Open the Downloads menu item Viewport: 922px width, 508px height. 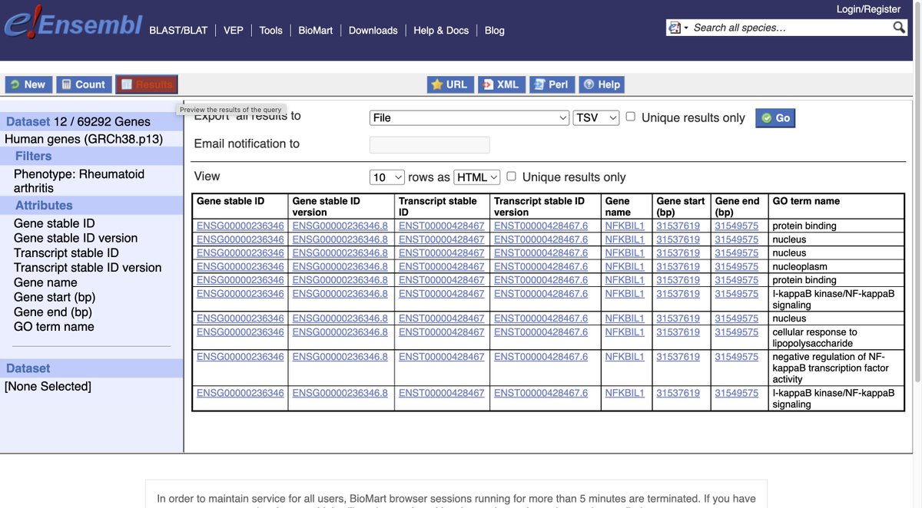373,30
